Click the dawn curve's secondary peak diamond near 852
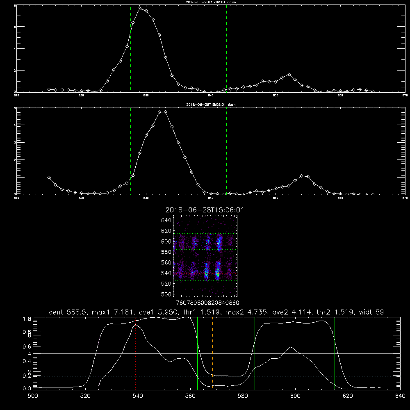The width and height of the screenshot is (410, 410). click(289, 75)
